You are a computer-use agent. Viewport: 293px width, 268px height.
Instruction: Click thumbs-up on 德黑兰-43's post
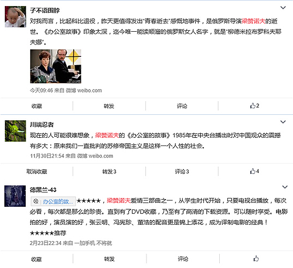coord(256,259)
